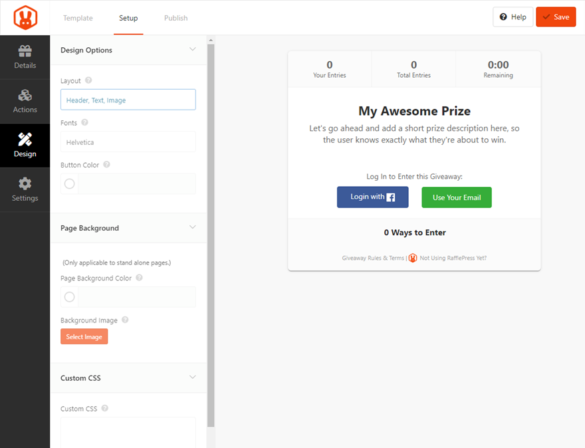This screenshot has height=448, width=585.
Task: Switch to the Template tab
Action: [x=78, y=18]
